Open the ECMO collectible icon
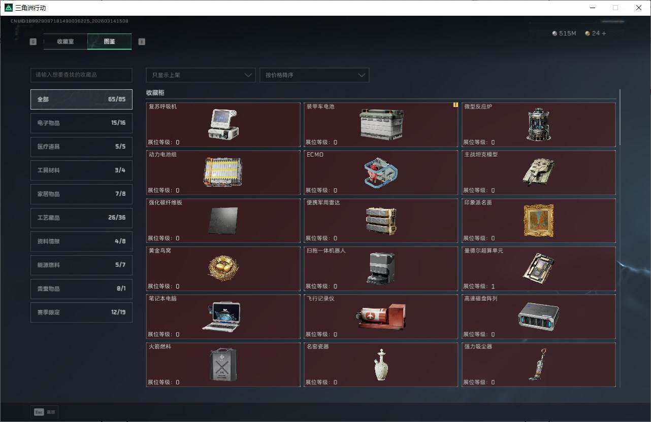 coord(381,172)
